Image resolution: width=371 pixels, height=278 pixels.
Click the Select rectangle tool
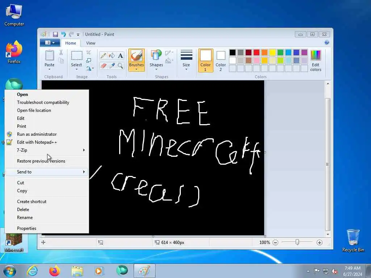[x=77, y=55]
